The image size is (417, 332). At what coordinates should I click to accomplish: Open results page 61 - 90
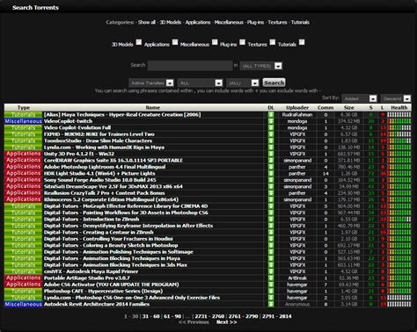(x=172, y=316)
